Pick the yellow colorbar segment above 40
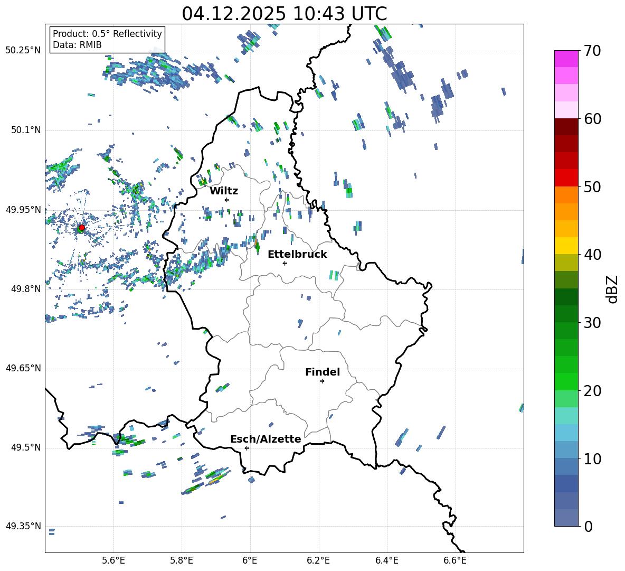The height and width of the screenshot is (571, 625). pyautogui.click(x=566, y=246)
